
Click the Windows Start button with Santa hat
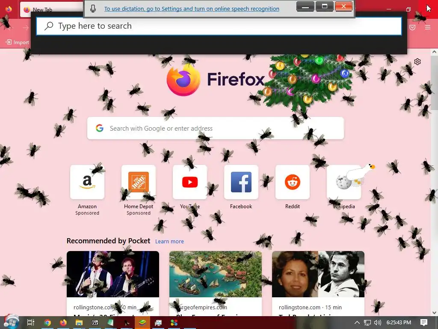click(x=11, y=322)
